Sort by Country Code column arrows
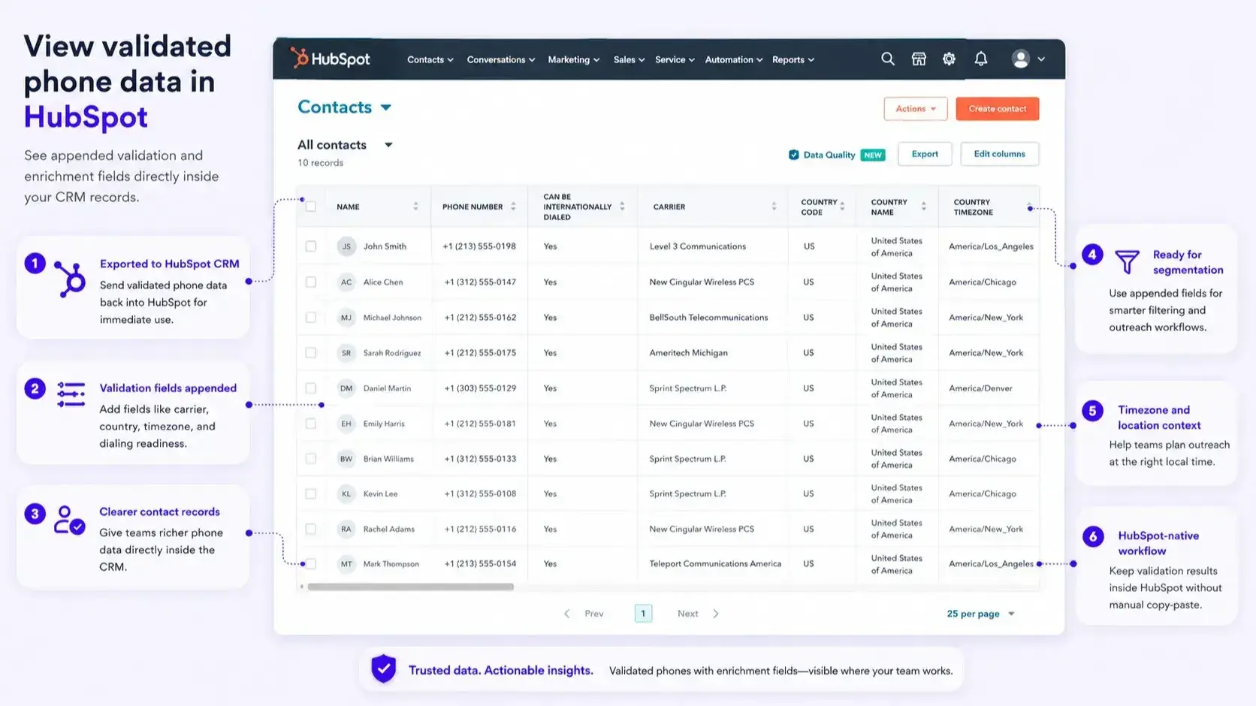Viewport: 1256px width, 706px height. click(842, 207)
